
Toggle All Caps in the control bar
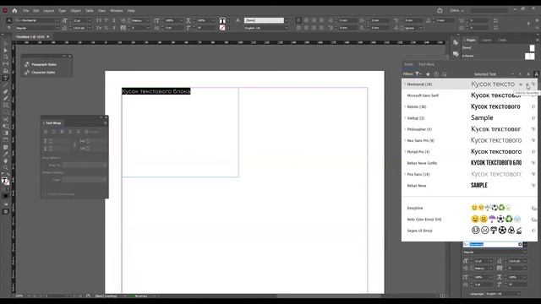pyautogui.click(x=99, y=20)
